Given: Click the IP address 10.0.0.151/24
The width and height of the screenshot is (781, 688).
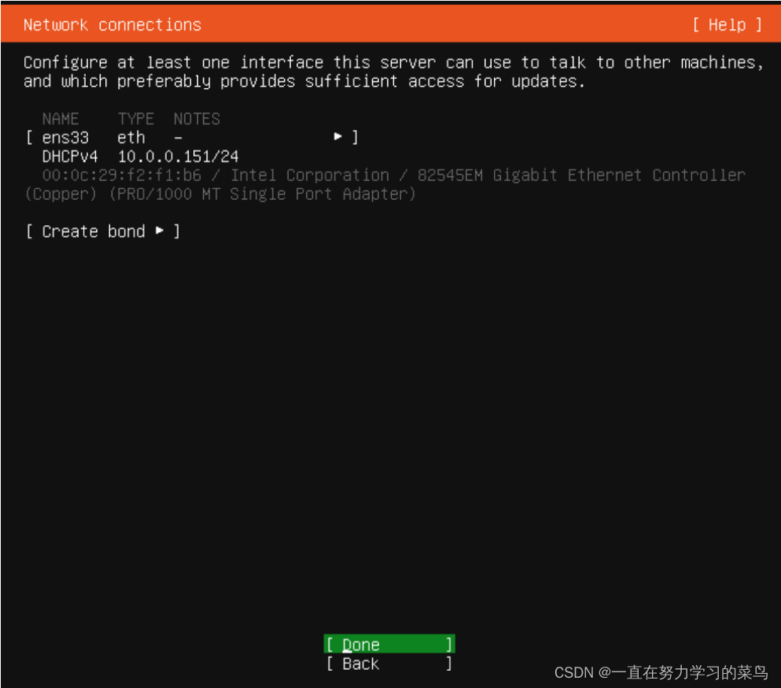Looking at the screenshot, I should point(179,157).
